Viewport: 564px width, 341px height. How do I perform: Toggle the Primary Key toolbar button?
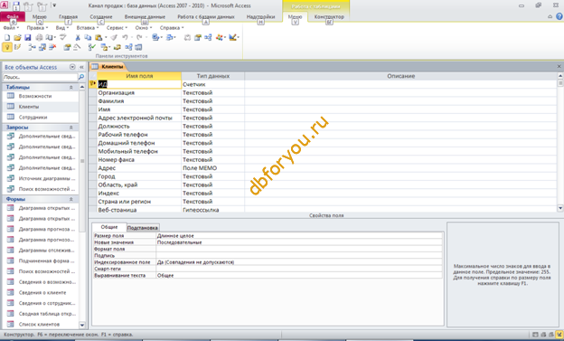click(x=7, y=47)
